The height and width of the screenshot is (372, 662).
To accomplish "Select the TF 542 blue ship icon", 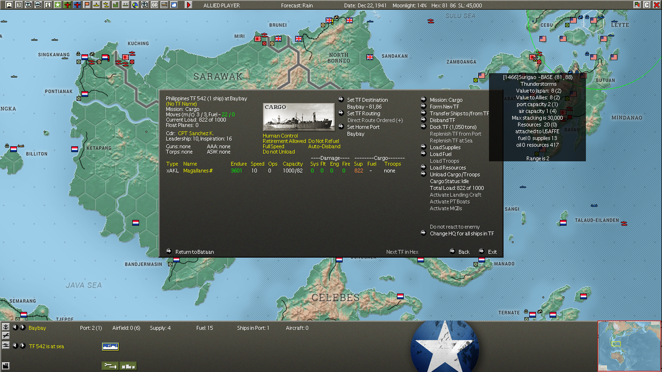I will tap(111, 346).
